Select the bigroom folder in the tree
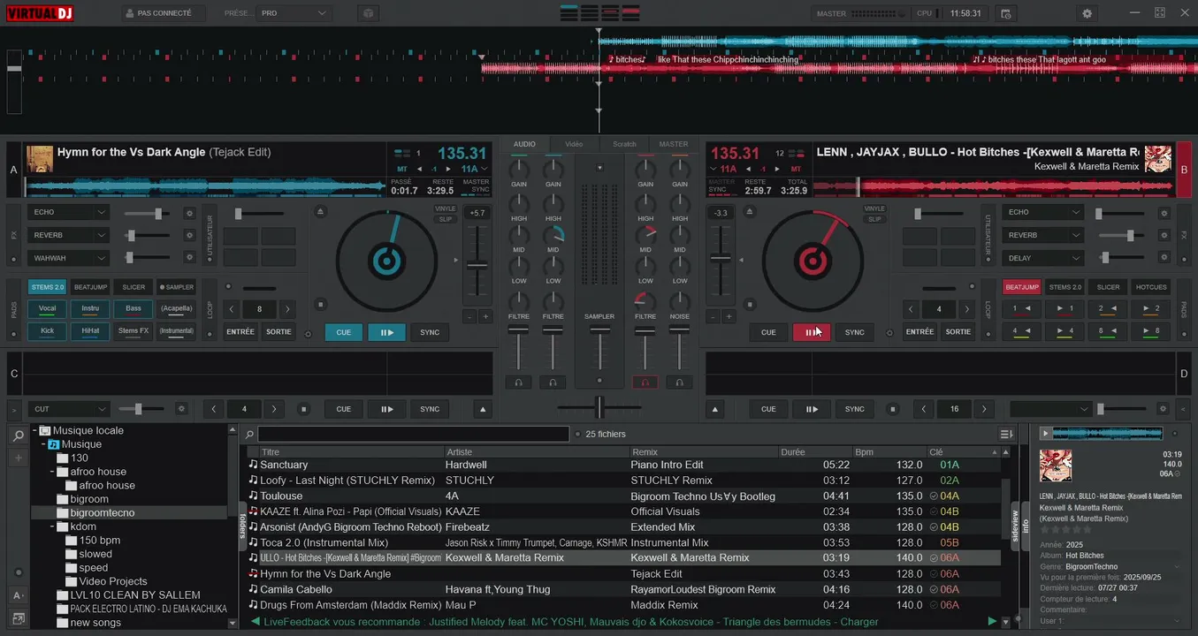The width and height of the screenshot is (1198, 636). coord(89,499)
